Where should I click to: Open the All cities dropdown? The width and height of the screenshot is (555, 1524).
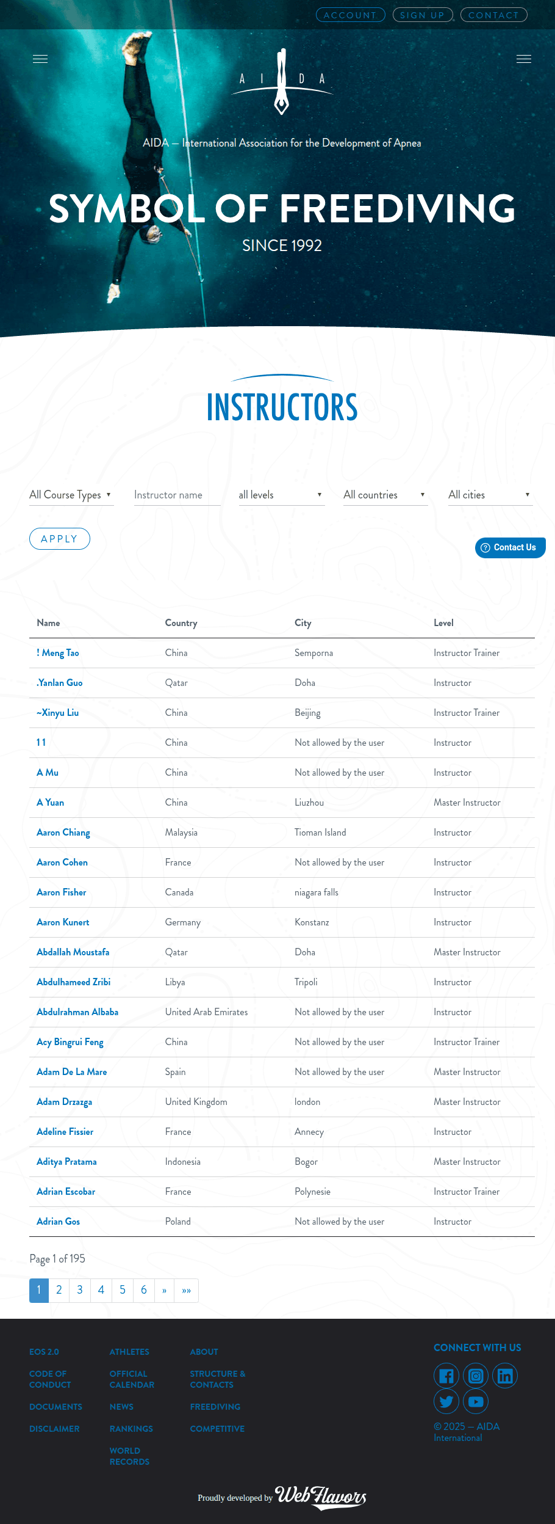point(489,495)
